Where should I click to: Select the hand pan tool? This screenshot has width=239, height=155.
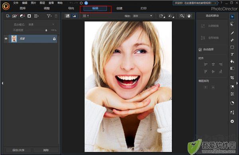tap(189, 16)
